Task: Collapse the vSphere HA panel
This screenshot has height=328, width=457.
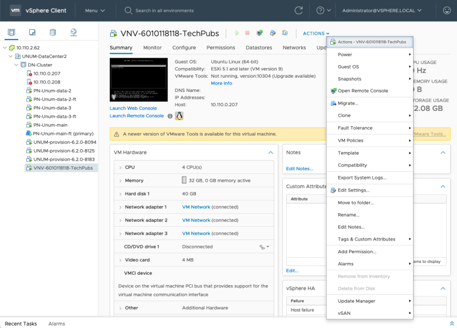Action: click(x=443, y=289)
